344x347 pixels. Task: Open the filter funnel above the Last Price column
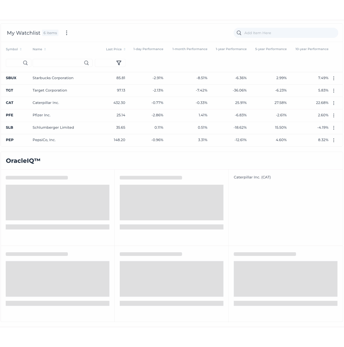[118, 62]
